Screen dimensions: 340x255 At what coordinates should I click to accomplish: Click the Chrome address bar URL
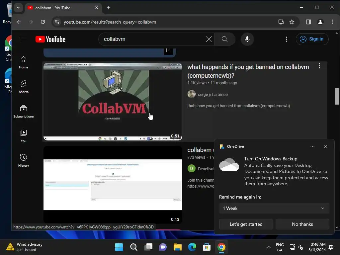point(110,22)
